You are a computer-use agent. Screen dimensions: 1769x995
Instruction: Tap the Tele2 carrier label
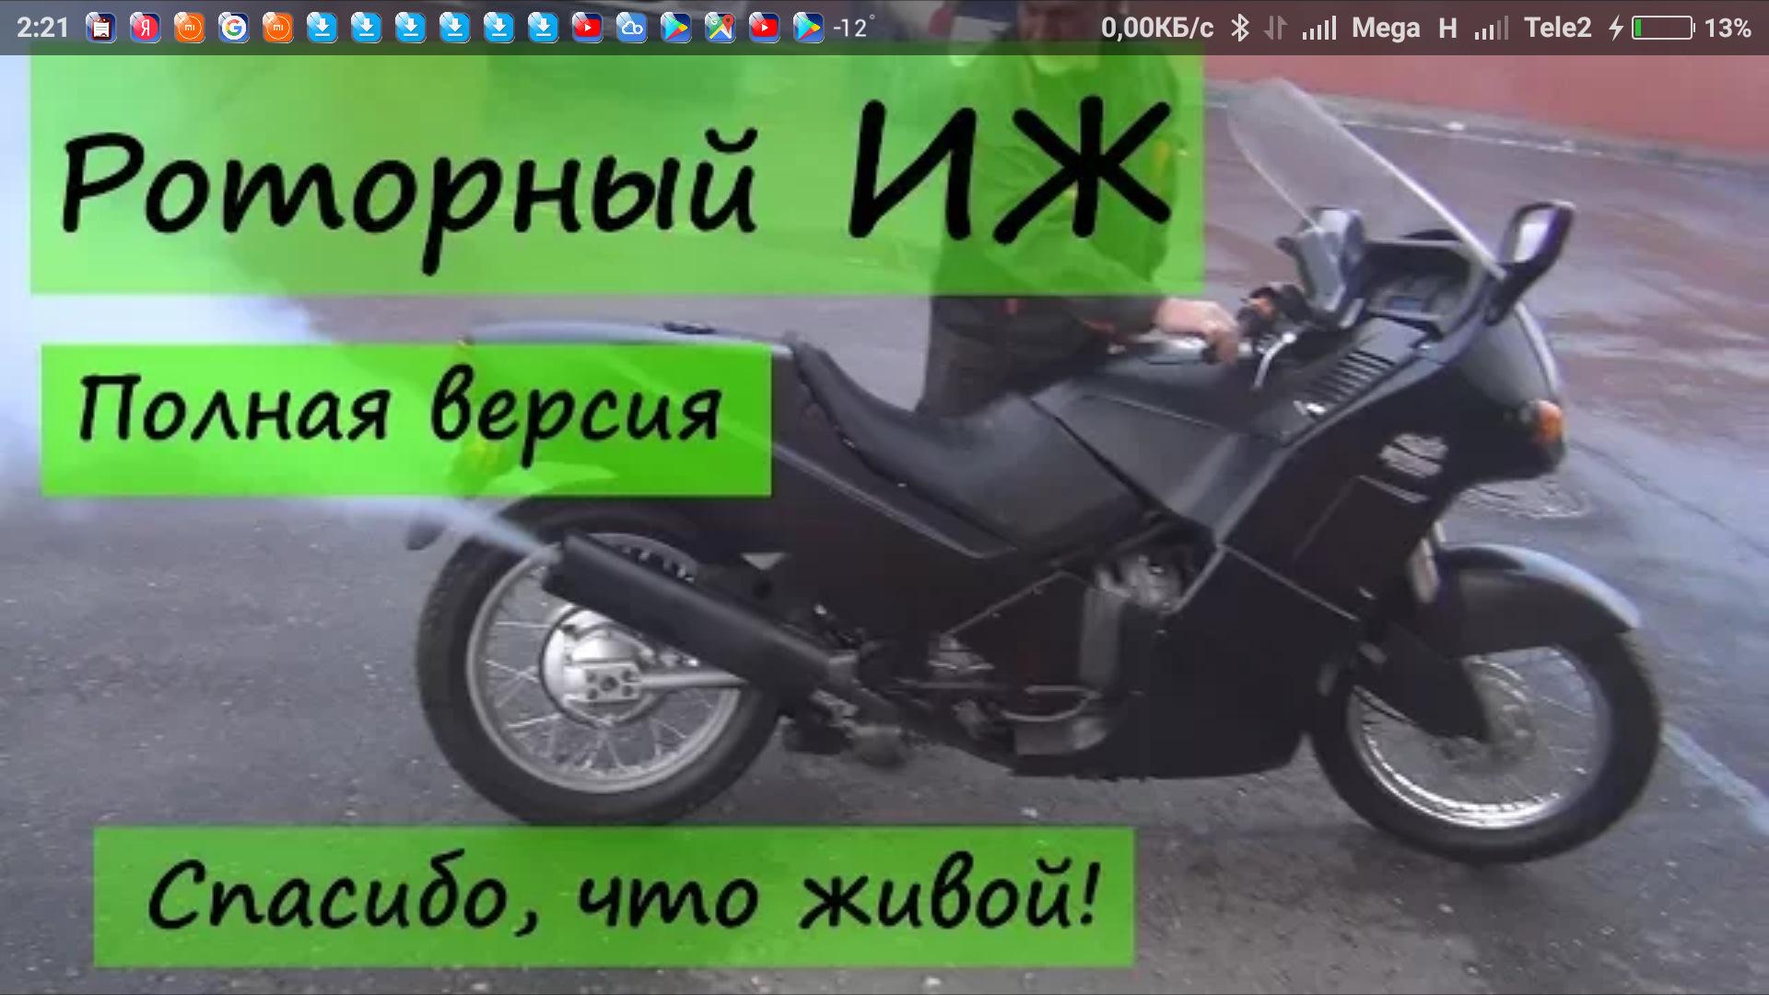(x=1558, y=29)
